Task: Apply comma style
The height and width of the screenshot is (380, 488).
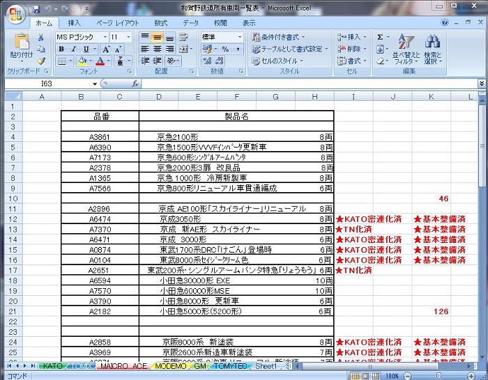Action: 238,49
